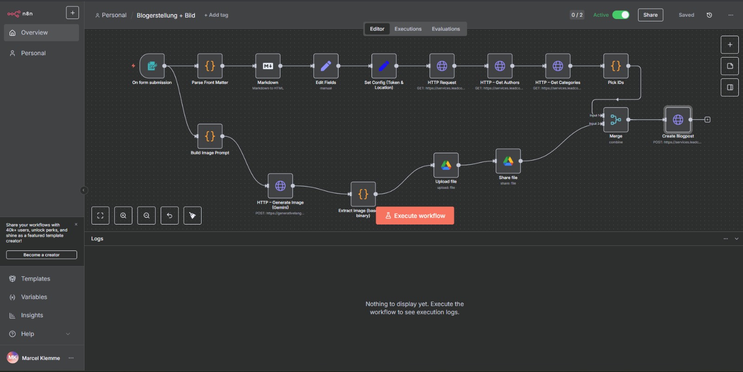Select the Markdown node

click(267, 66)
